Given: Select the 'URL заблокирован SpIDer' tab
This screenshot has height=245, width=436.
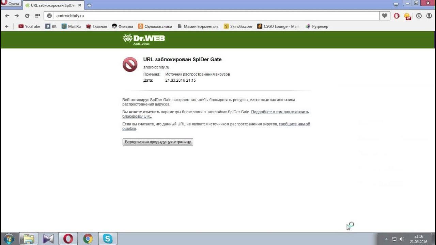Looking at the screenshot, I should tap(52, 5).
